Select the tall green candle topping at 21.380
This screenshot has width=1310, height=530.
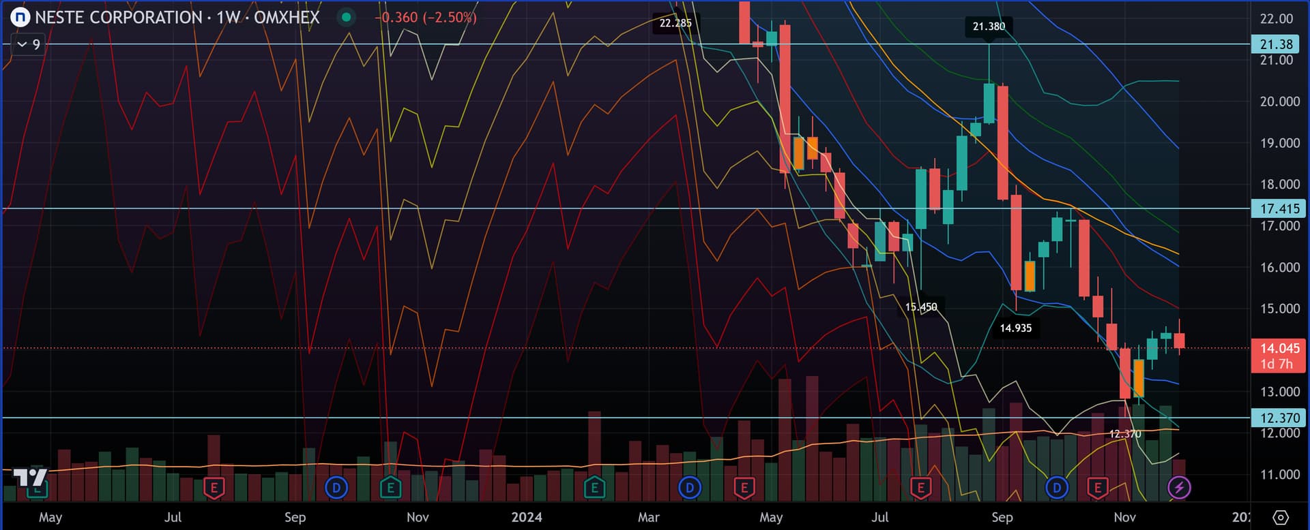(989, 102)
